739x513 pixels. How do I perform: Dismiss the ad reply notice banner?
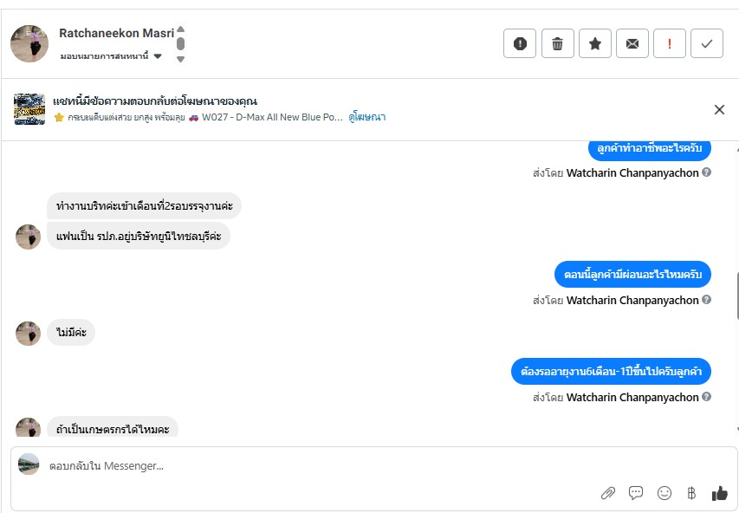pos(719,109)
